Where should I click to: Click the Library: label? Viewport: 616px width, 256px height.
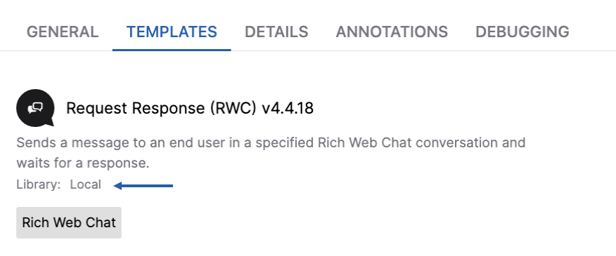pyautogui.click(x=39, y=184)
